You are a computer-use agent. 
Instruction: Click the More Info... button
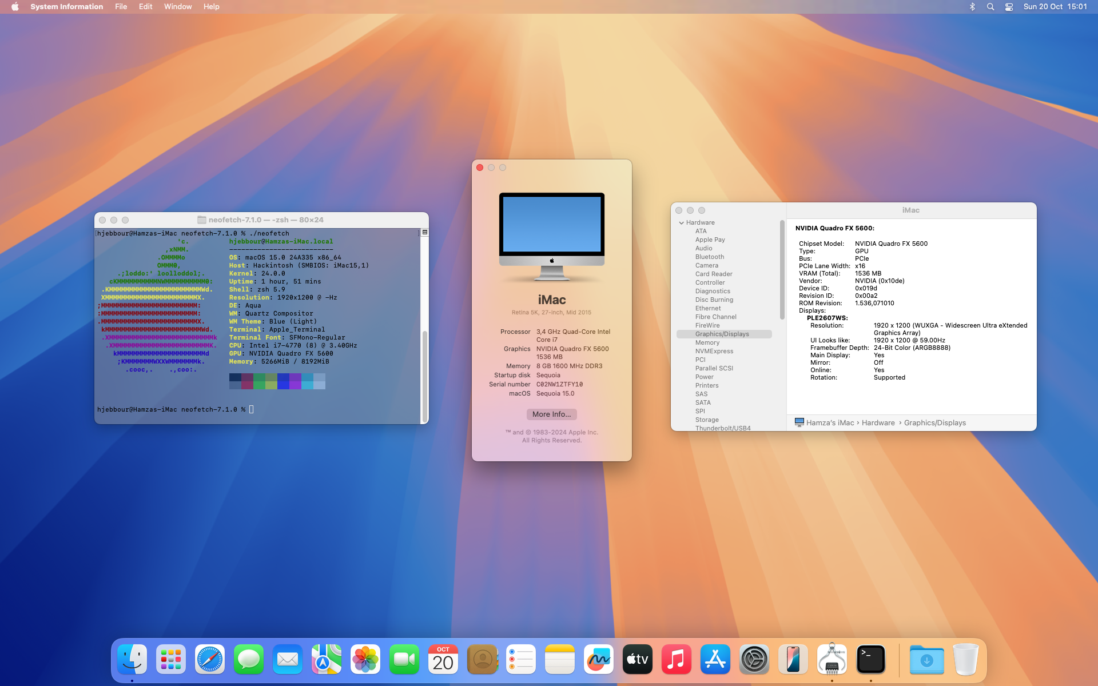[551, 414]
